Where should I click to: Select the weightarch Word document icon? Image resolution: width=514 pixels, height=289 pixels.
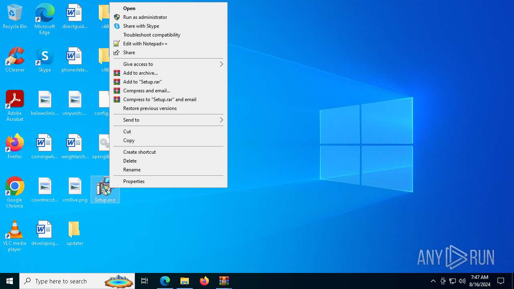click(75, 147)
